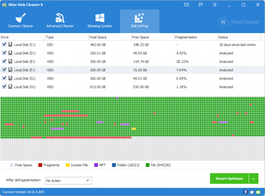Viewport: 265px width, 196px height.
Task: Click the 465.06 GB total space value
Action: pyautogui.click(x=98, y=45)
